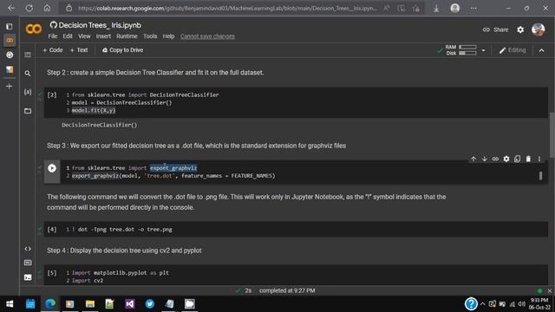Open the File menu

point(53,36)
